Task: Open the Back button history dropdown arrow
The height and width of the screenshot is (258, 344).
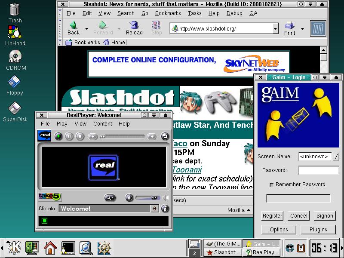Action: [86, 29]
